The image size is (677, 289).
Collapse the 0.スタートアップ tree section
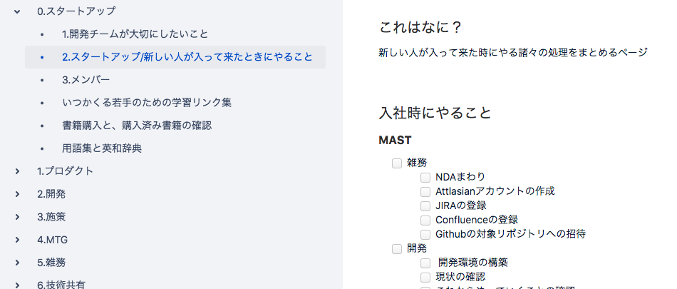pos(17,11)
